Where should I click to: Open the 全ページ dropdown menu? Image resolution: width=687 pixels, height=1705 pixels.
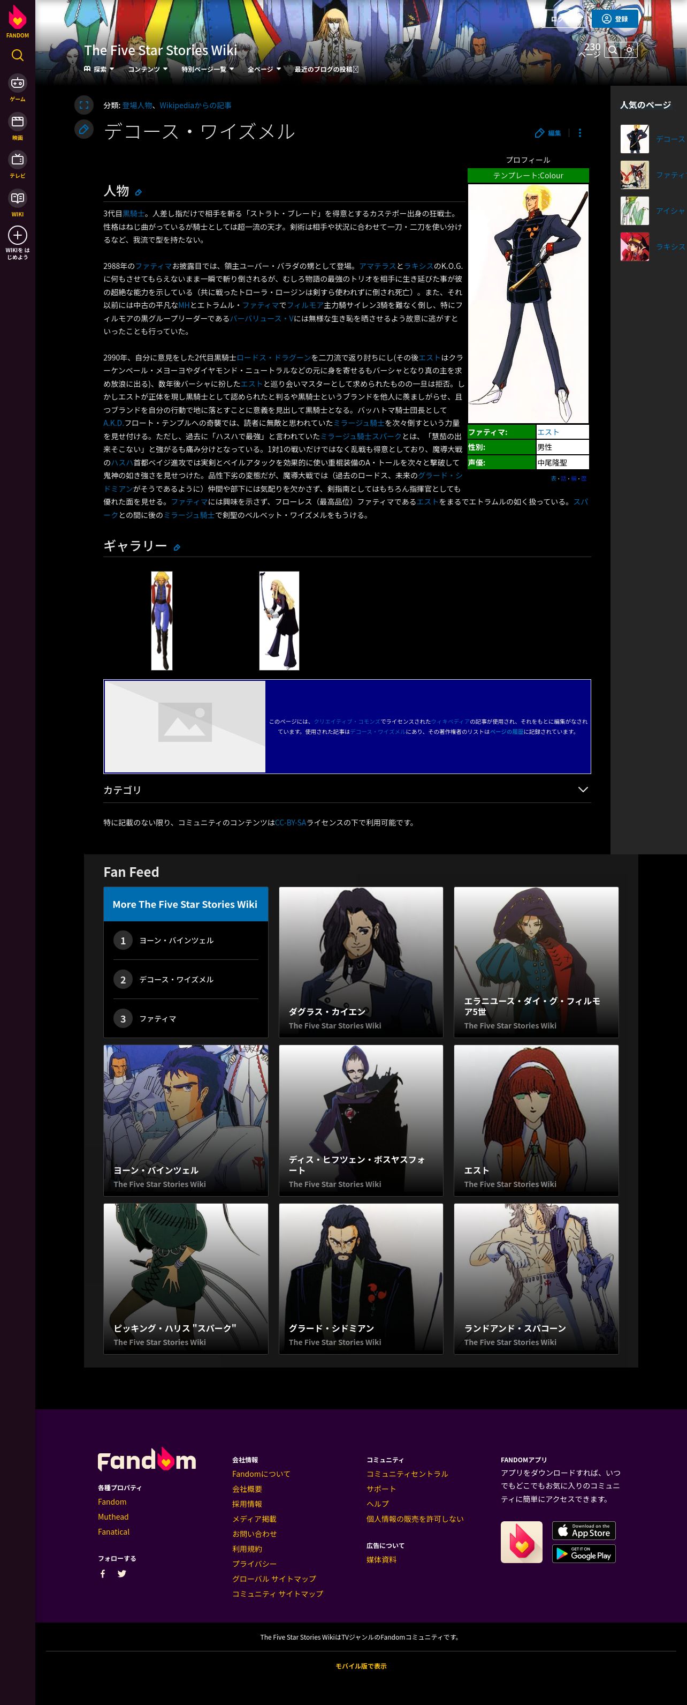click(x=264, y=69)
